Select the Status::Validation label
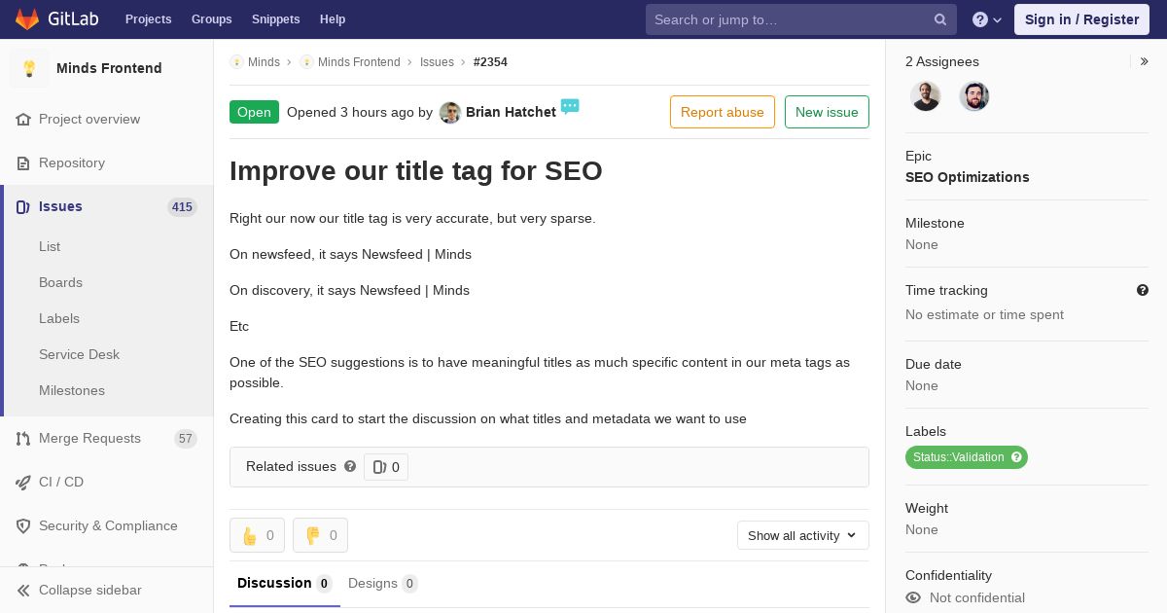This screenshot has height=613, width=1167. (x=967, y=457)
